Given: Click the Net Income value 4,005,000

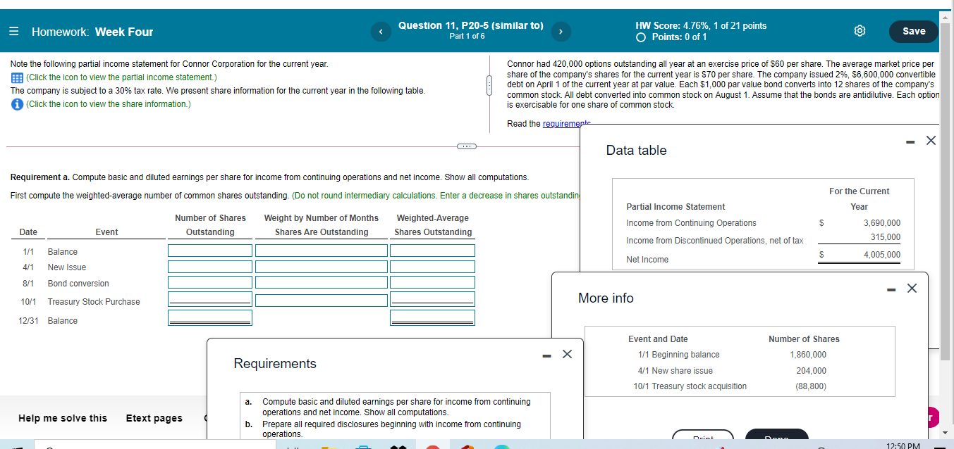Looking at the screenshot, I should (x=882, y=255).
